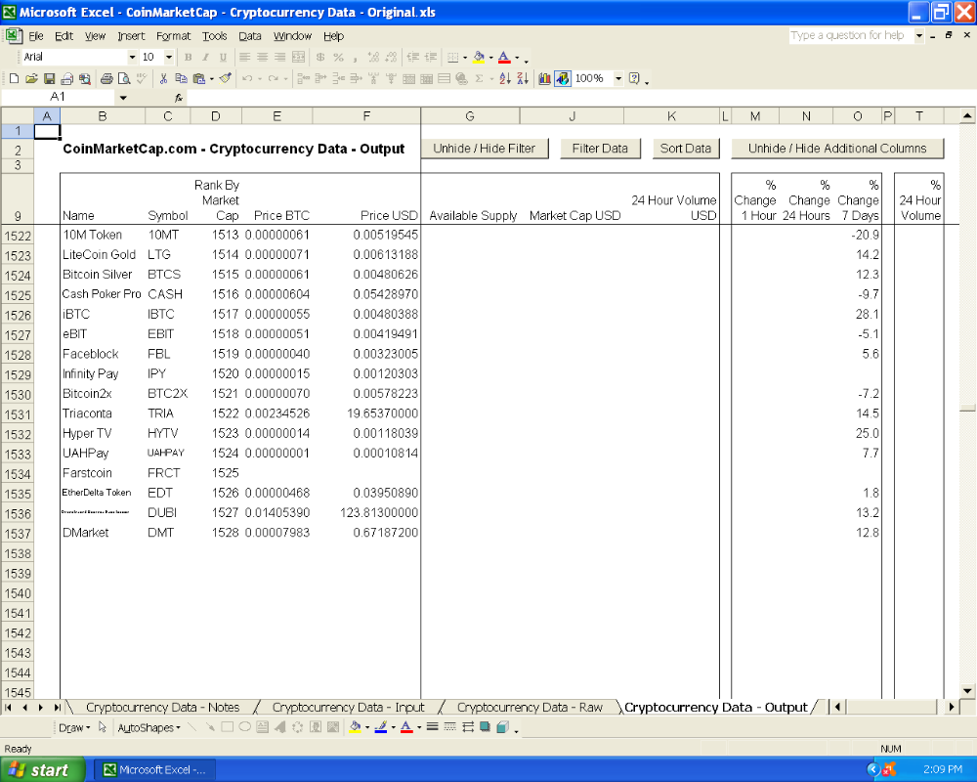Switch to Cryptocurrency Data - Notes tab
The width and height of the screenshot is (977, 782).
pos(162,707)
